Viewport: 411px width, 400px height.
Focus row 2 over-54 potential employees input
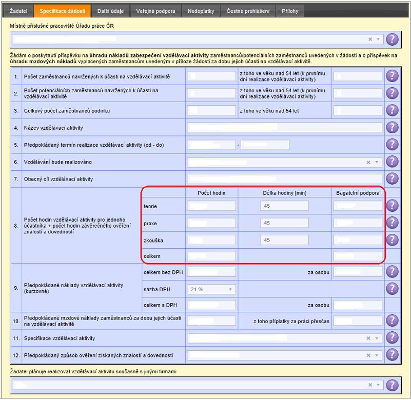(x=358, y=93)
